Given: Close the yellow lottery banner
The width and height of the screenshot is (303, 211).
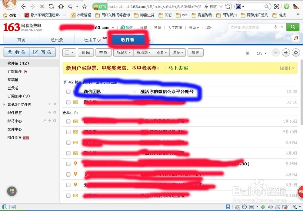Looking at the screenshot, I should point(293,68).
